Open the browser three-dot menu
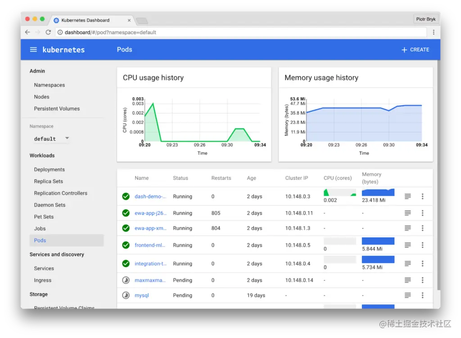This screenshot has height=338, width=461. click(434, 32)
